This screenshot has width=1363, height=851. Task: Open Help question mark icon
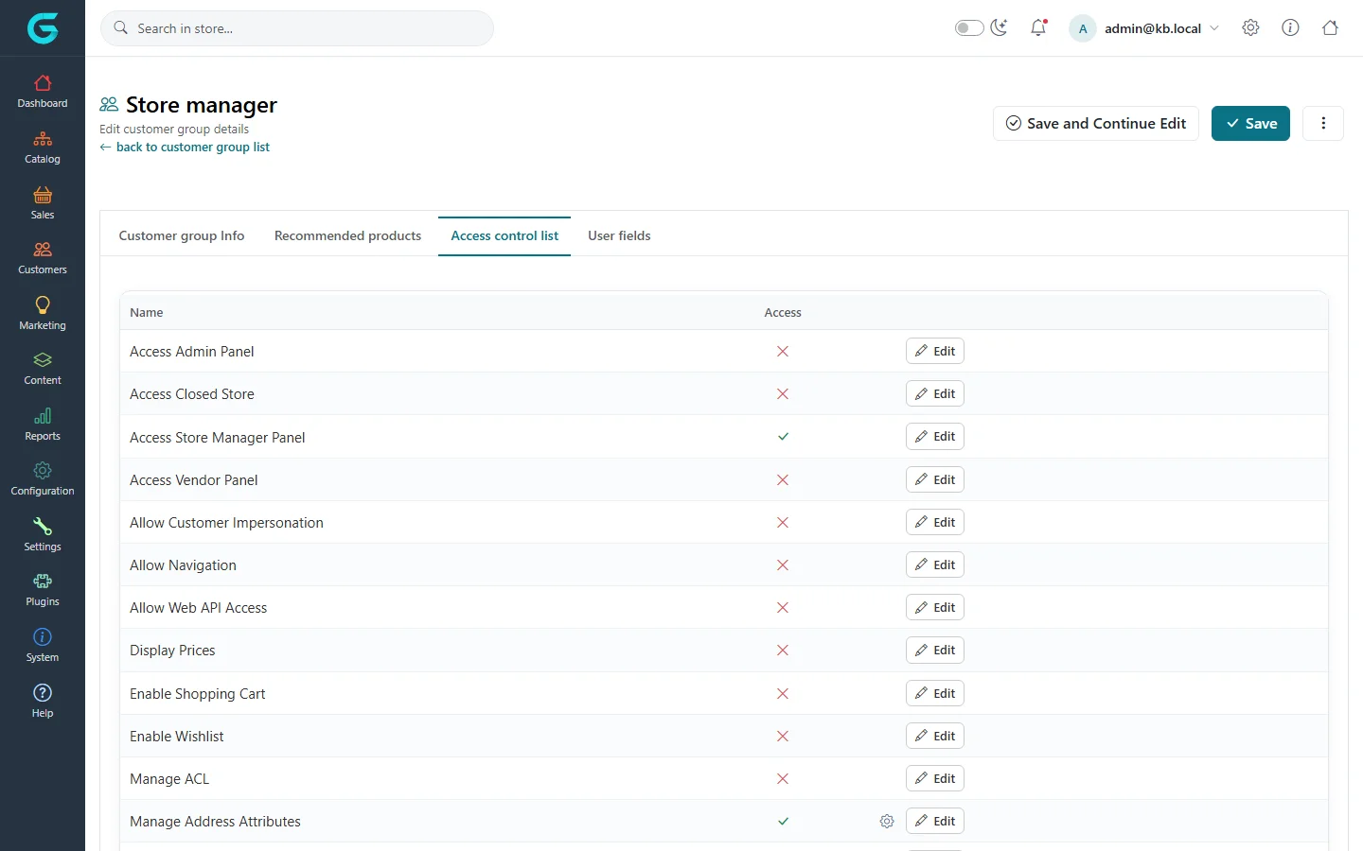(43, 693)
